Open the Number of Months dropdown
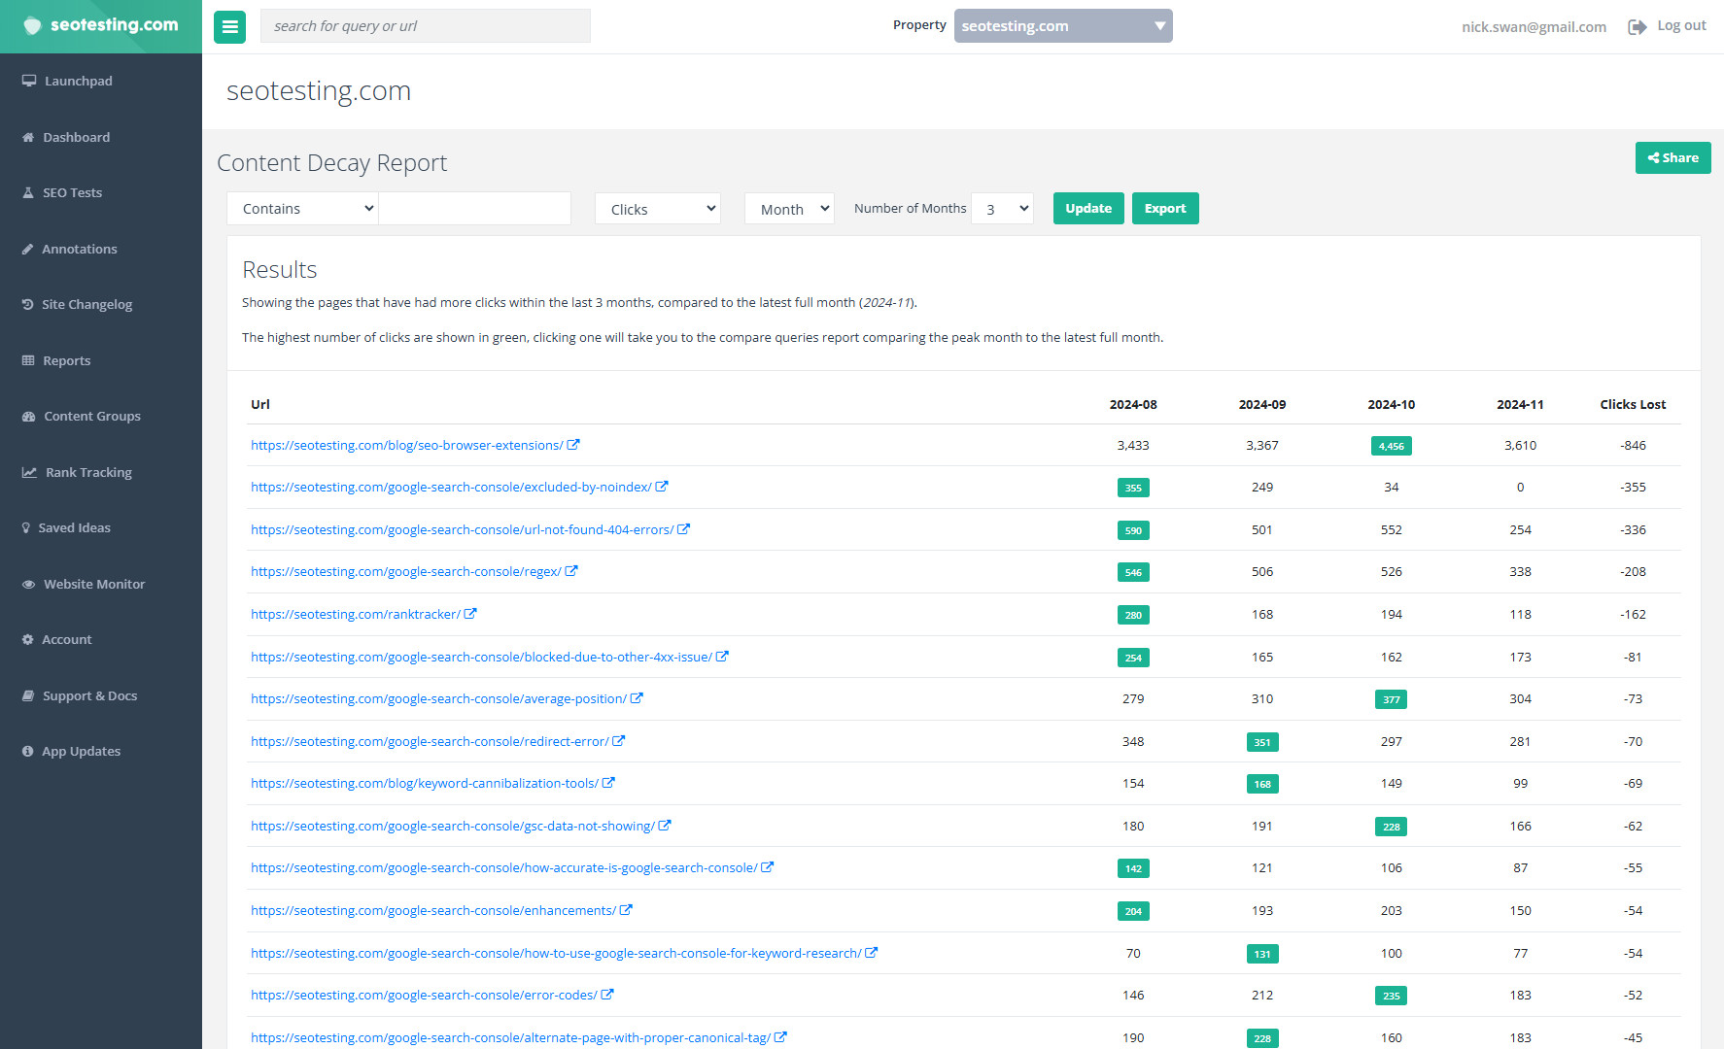The width and height of the screenshot is (1724, 1049). 1002,209
